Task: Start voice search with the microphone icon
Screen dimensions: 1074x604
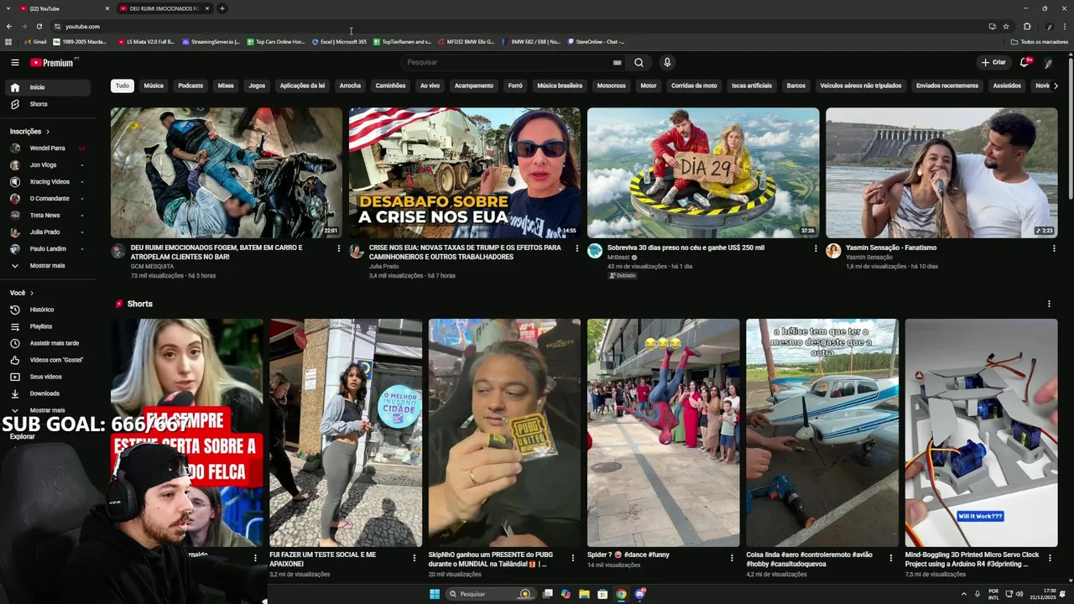Action: (x=667, y=62)
